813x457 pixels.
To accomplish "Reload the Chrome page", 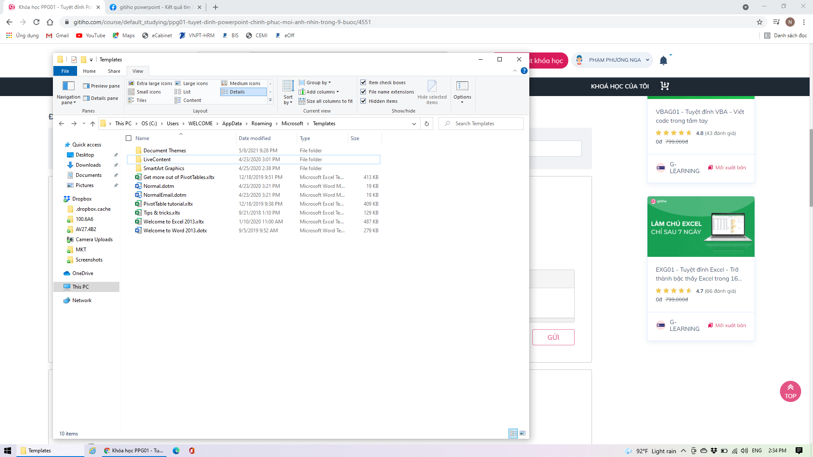I will click(36, 22).
